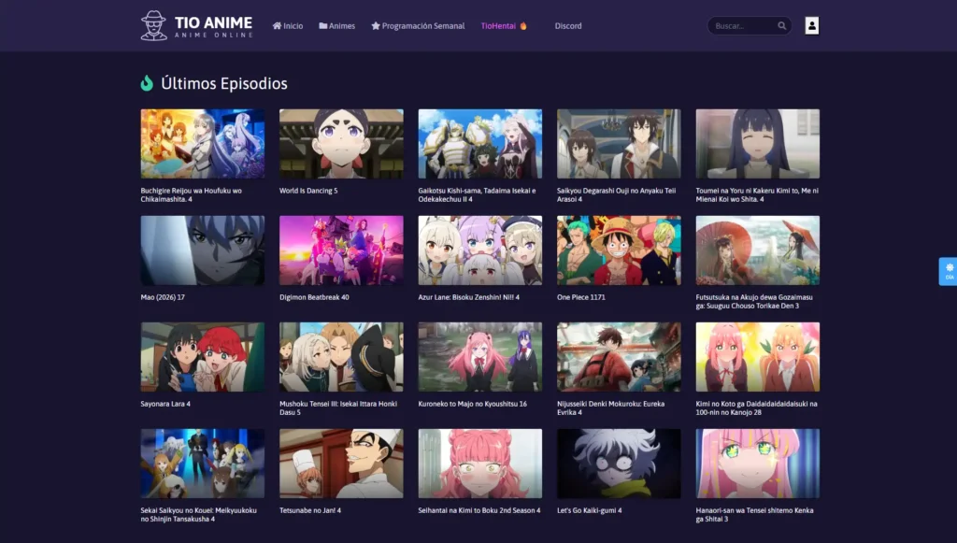This screenshot has width=957, height=543.
Task: Open 100-nin no Kanojo 28 thumbnail
Action: (758, 357)
